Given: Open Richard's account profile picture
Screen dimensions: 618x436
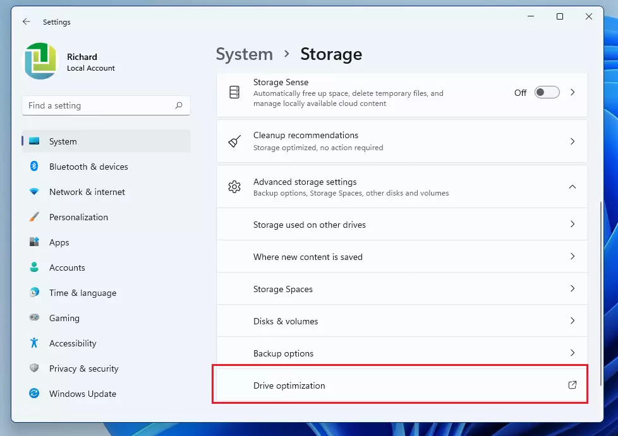Looking at the screenshot, I should pos(40,61).
